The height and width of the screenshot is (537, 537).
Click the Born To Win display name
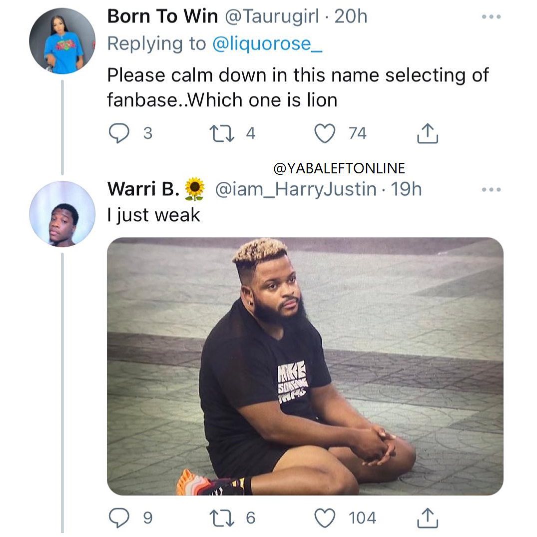tap(163, 17)
